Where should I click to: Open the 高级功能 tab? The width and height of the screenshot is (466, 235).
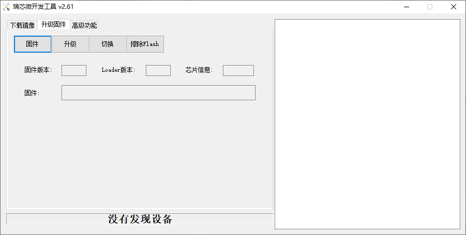(x=84, y=25)
